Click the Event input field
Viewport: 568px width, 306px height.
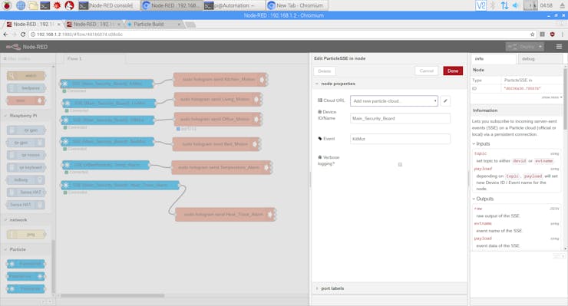click(x=400, y=139)
